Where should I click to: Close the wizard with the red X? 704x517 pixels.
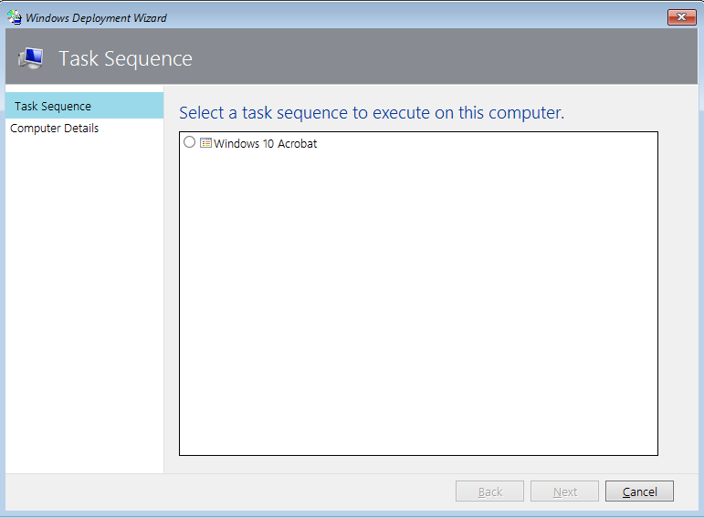[x=681, y=17]
